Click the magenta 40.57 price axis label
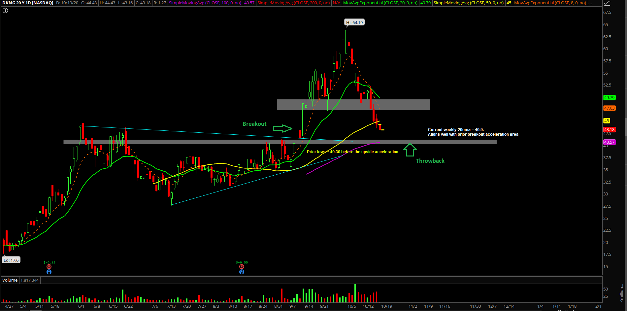 (609, 142)
